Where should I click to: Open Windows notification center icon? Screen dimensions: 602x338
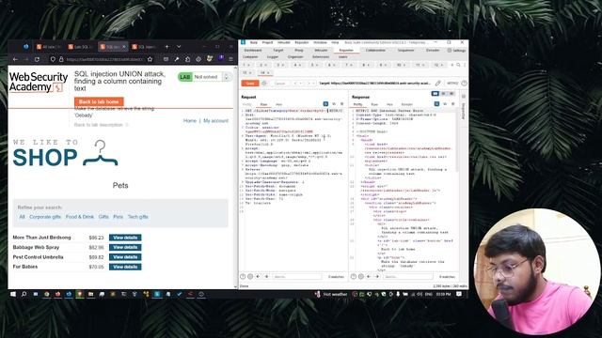coord(459,294)
